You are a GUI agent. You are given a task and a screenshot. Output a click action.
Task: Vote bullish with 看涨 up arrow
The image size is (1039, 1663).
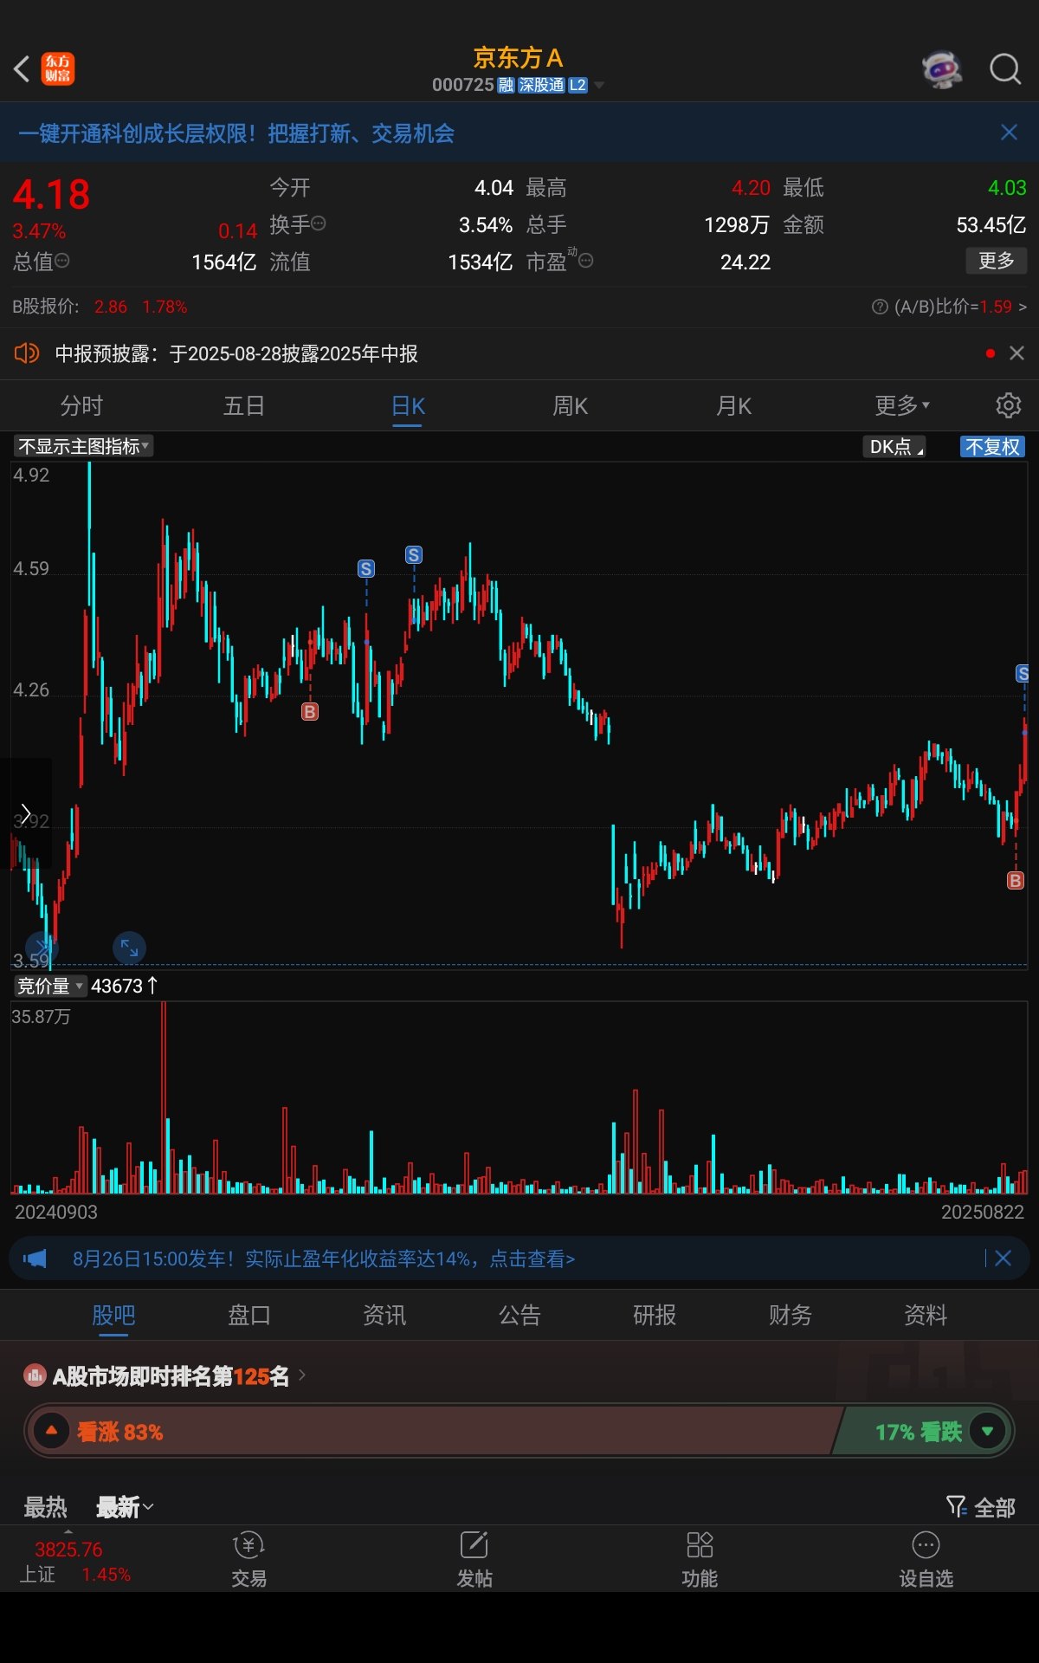(51, 1431)
